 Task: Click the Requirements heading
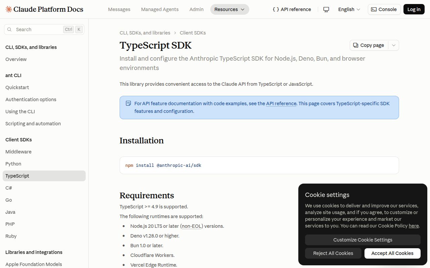(147, 195)
